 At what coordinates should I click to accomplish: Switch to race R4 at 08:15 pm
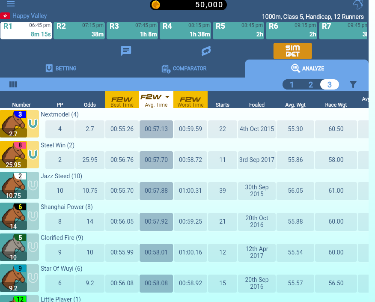pos(185,30)
